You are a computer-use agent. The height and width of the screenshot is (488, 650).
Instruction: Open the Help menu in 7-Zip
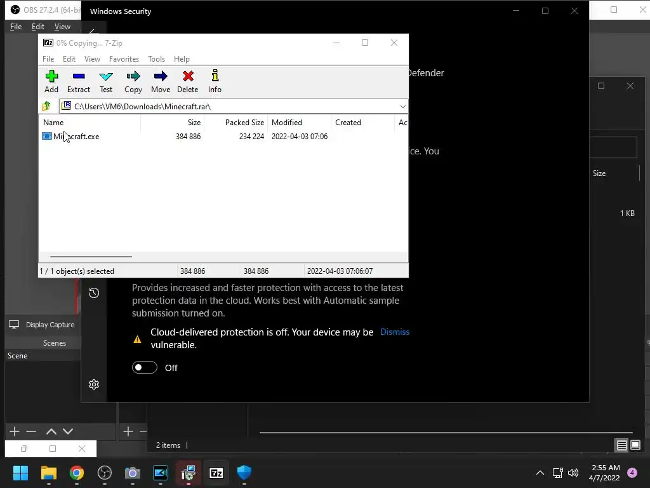(x=182, y=59)
